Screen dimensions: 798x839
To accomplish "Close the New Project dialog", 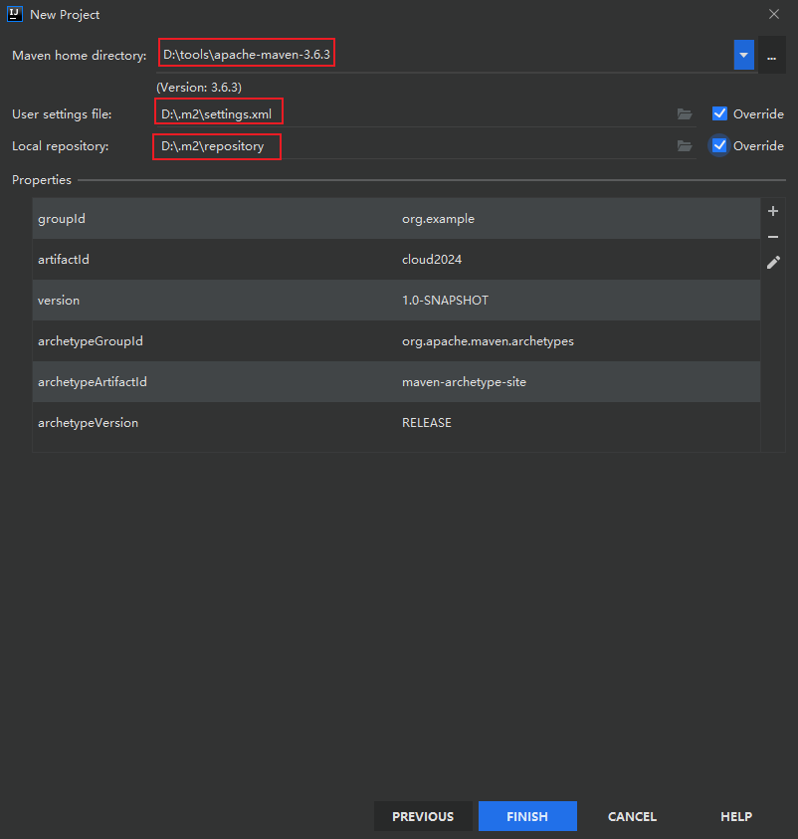I will 774,14.
